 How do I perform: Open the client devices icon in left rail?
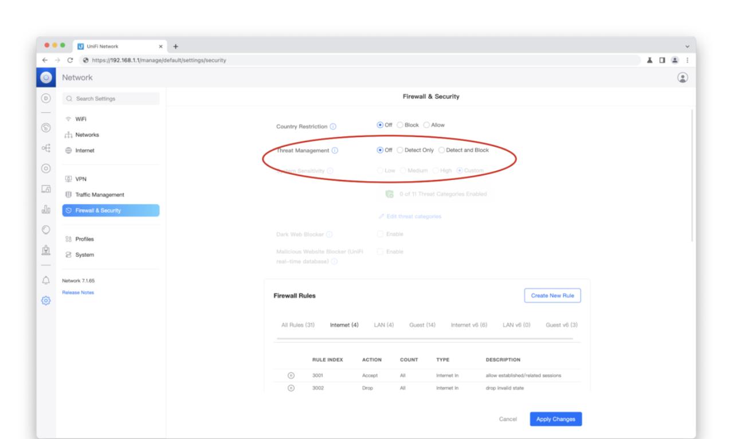coord(46,190)
